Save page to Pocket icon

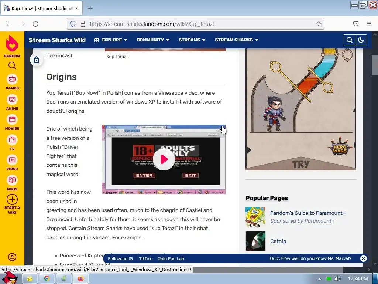click(356, 24)
